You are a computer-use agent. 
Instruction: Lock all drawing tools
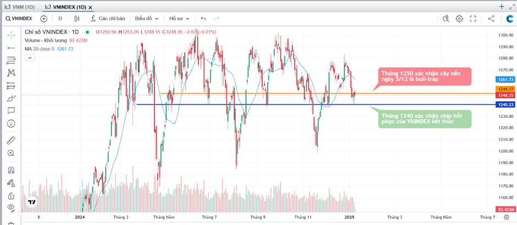pyautogui.click(x=11, y=195)
